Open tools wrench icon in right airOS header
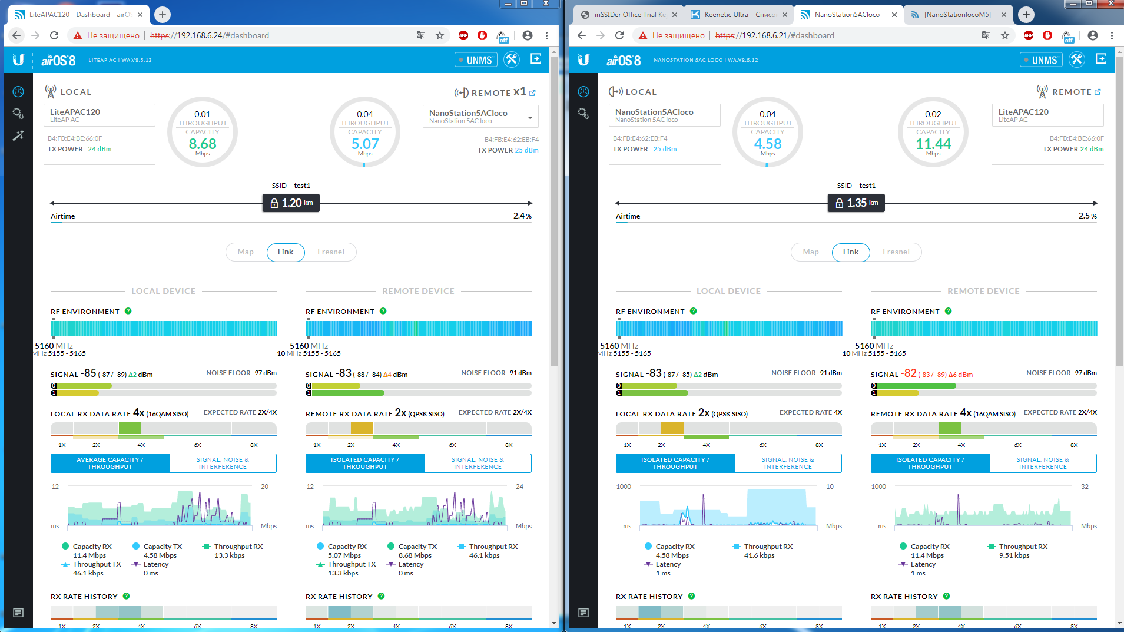This screenshot has width=1124, height=632. tap(1077, 59)
